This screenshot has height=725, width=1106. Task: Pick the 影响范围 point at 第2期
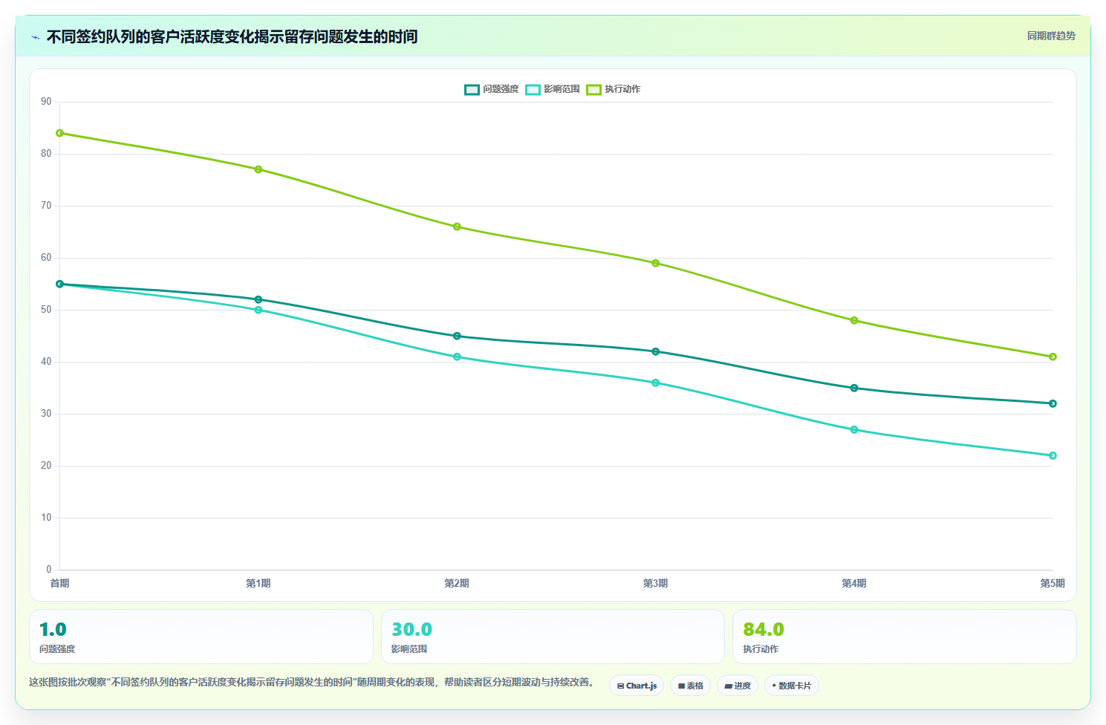pos(457,357)
